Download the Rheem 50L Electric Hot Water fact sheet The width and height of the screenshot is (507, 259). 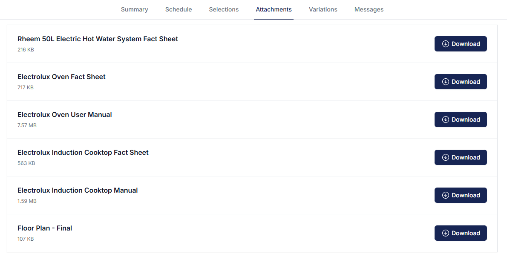pyautogui.click(x=461, y=43)
